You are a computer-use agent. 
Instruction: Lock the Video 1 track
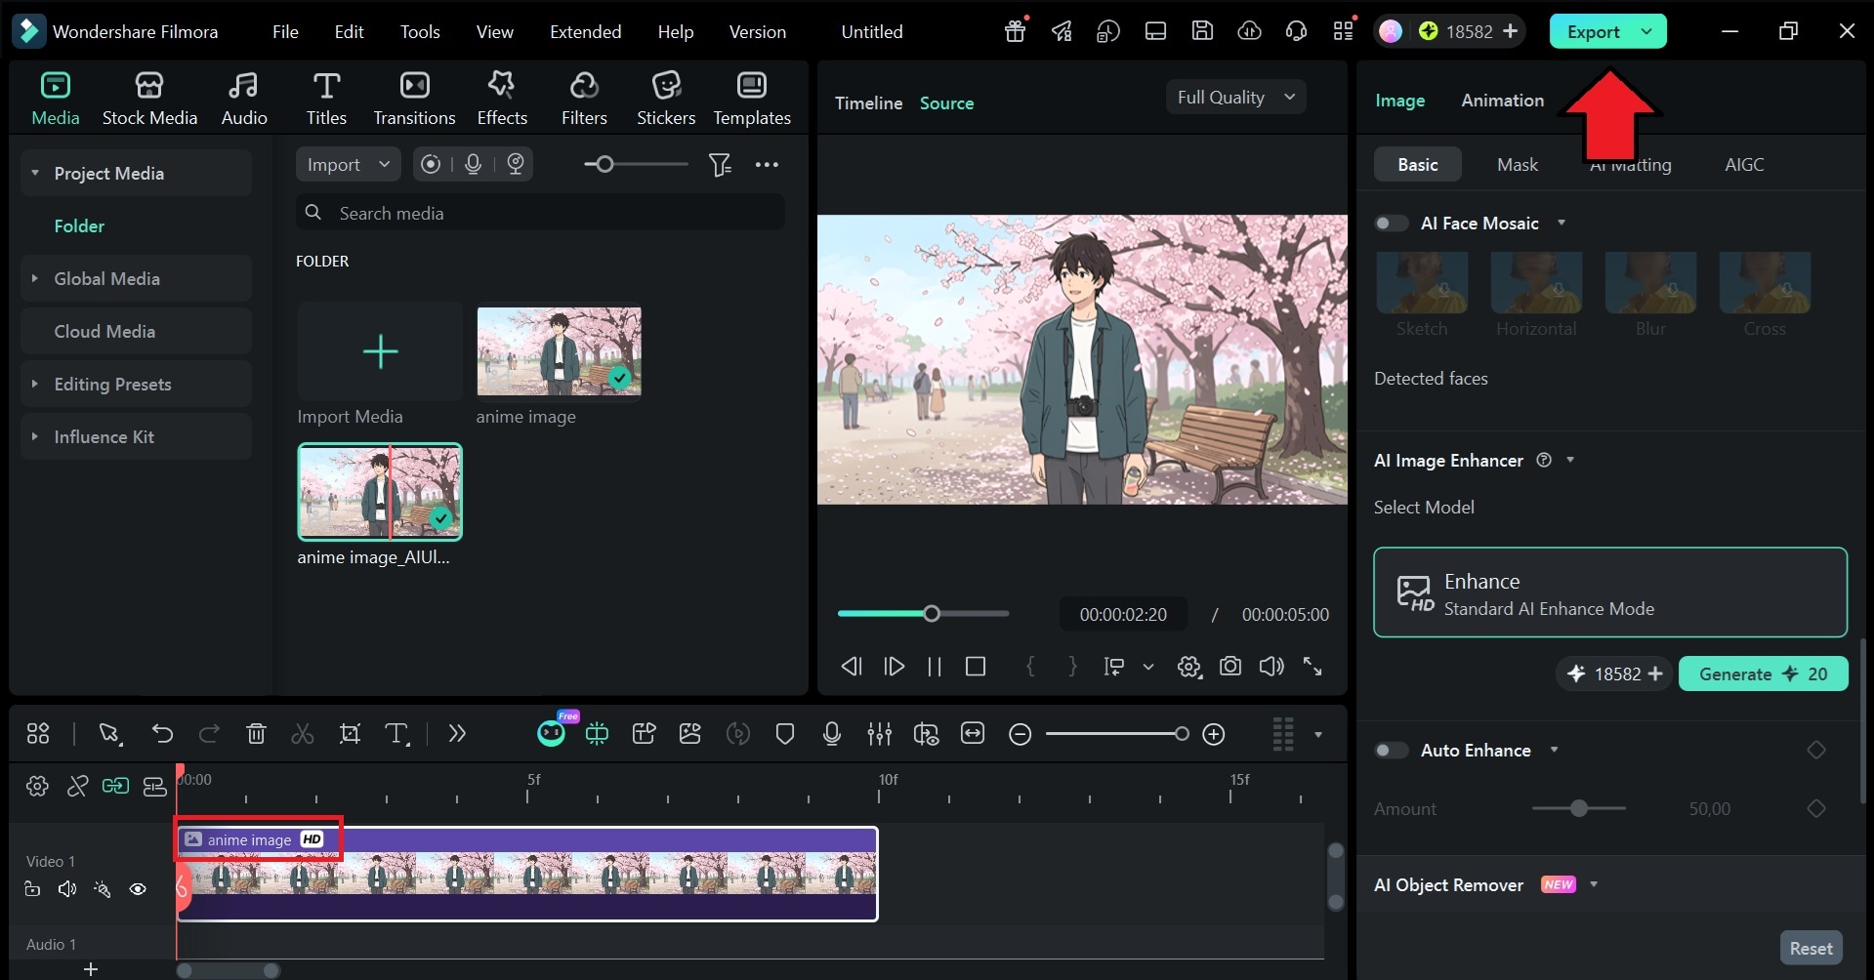tap(32, 889)
